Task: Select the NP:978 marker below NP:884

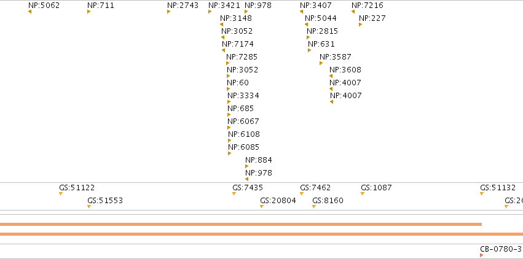Action: point(246,179)
